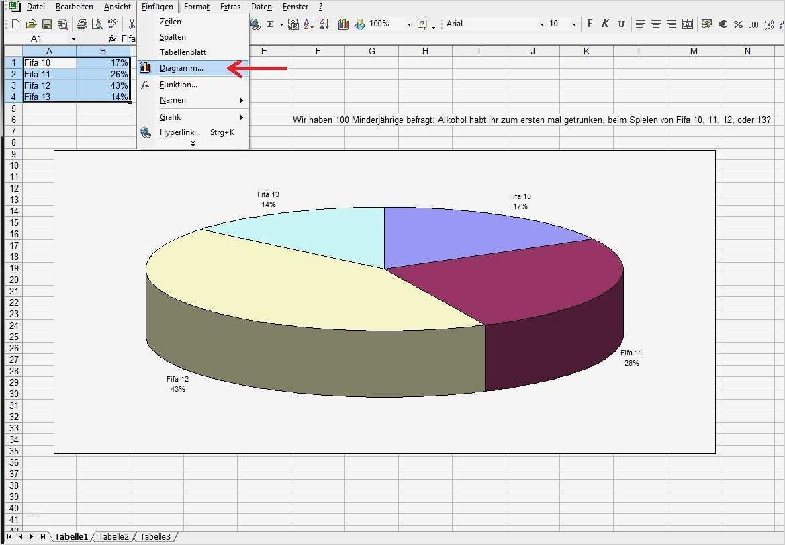The height and width of the screenshot is (545, 785).
Task: Save the workbook using the floppy icon
Action: pyautogui.click(x=47, y=24)
